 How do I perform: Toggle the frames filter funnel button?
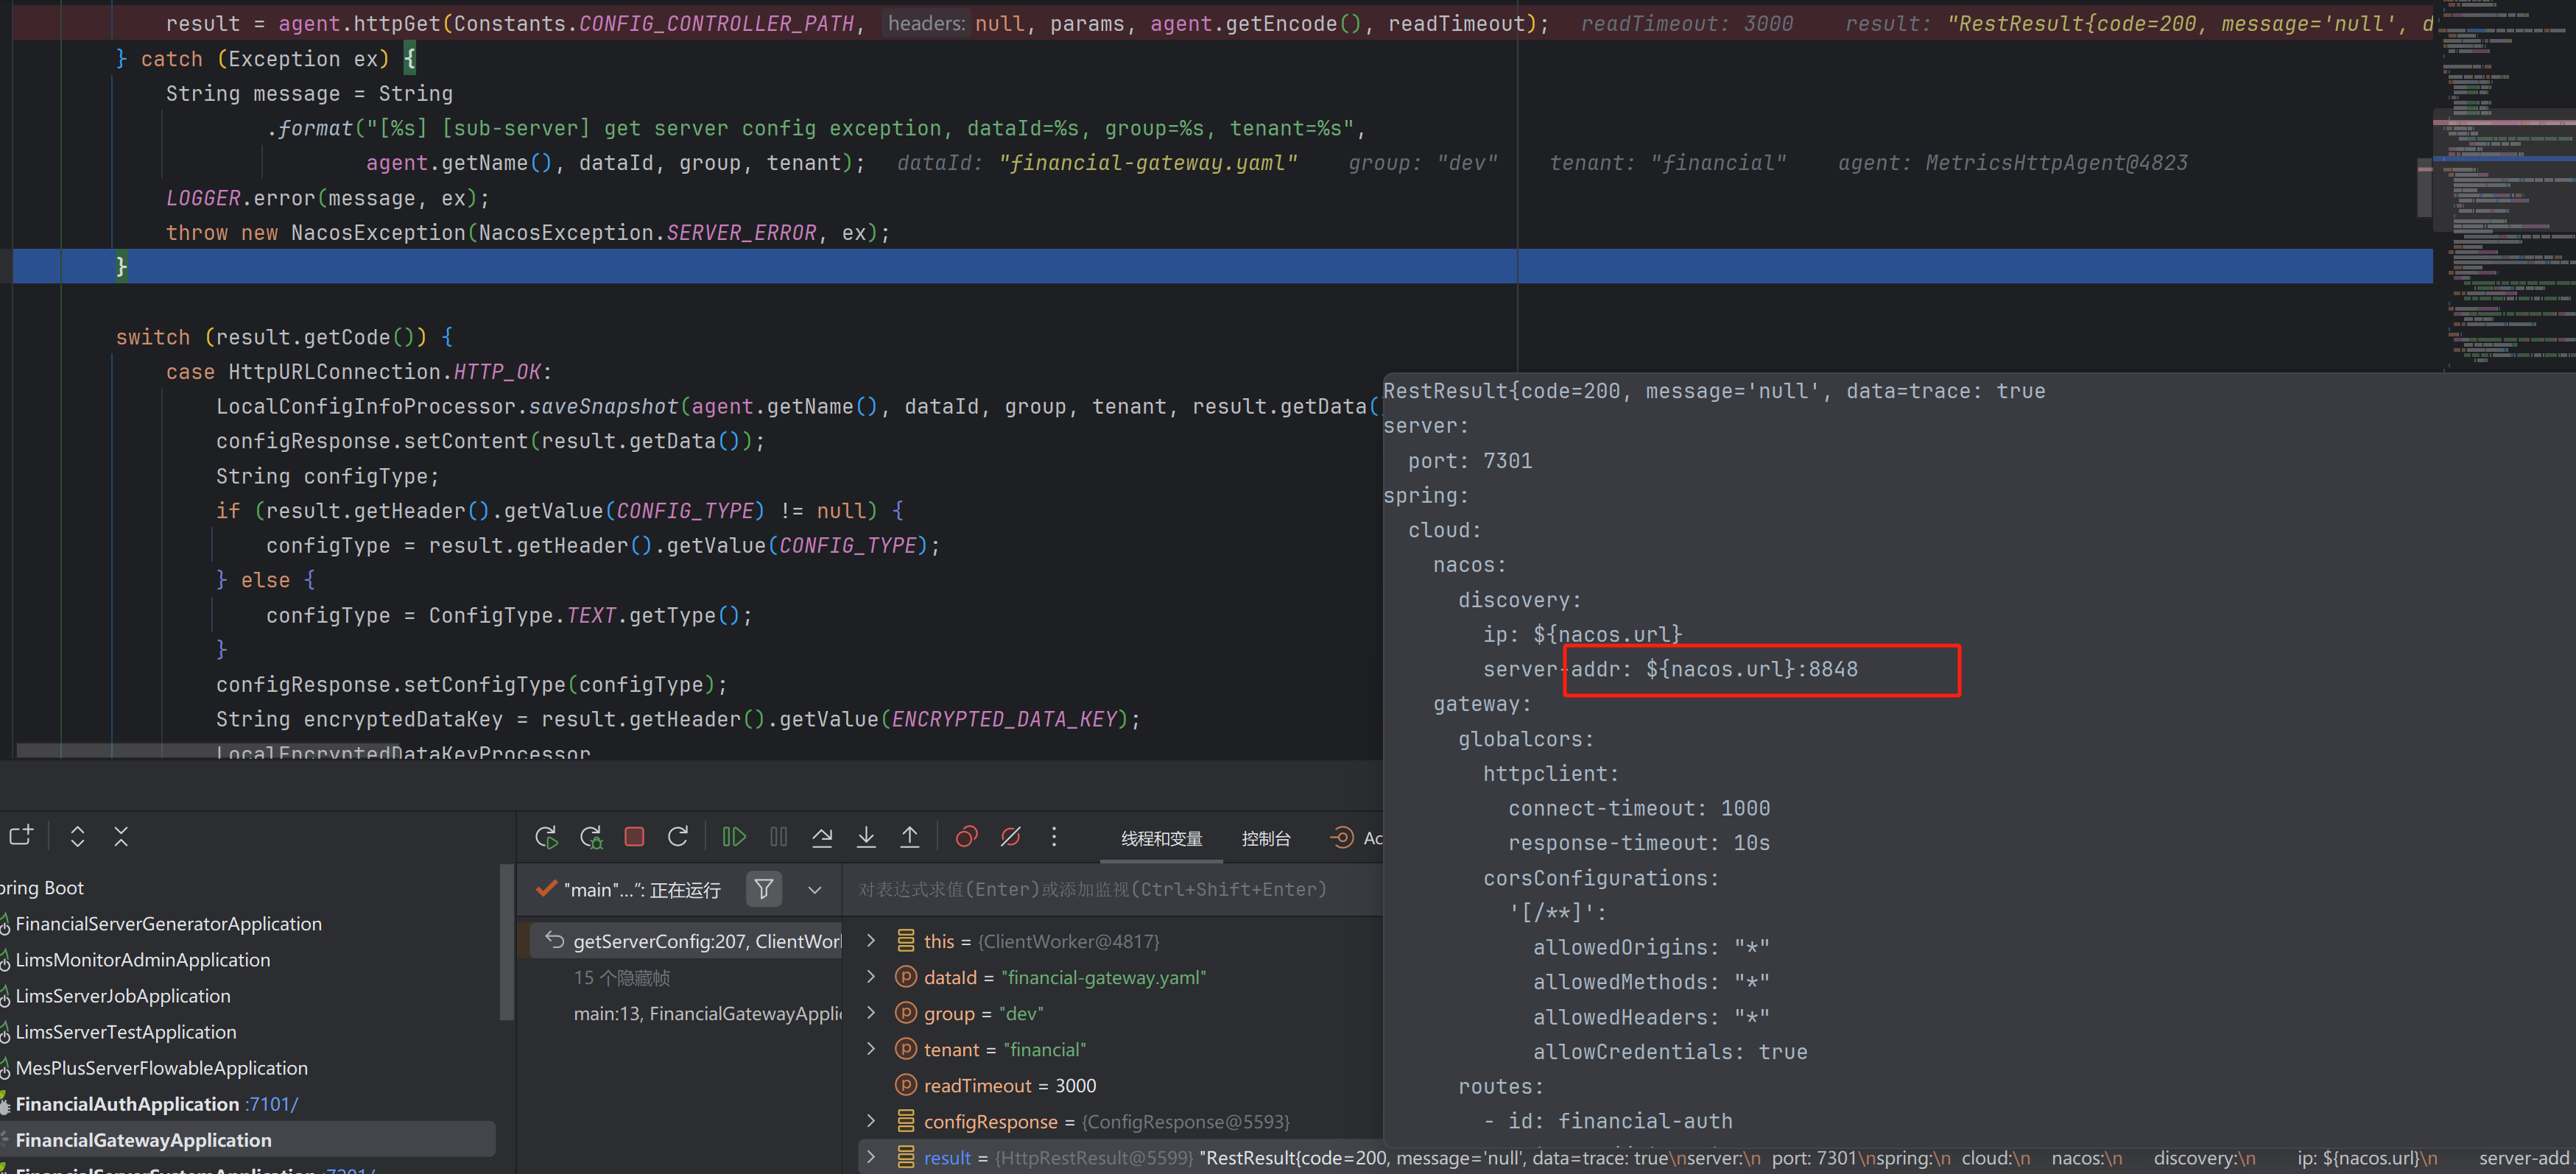coord(764,888)
